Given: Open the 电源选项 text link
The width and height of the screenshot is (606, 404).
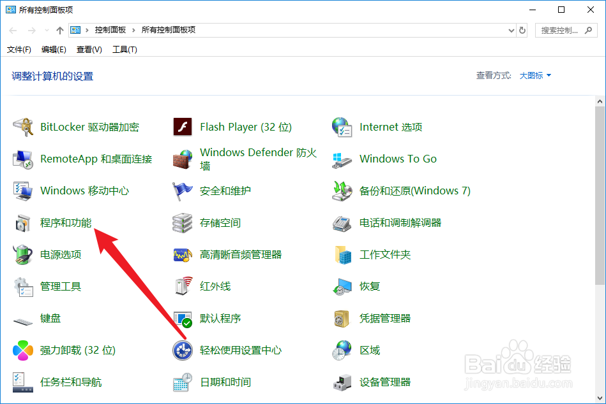Looking at the screenshot, I should point(61,255).
